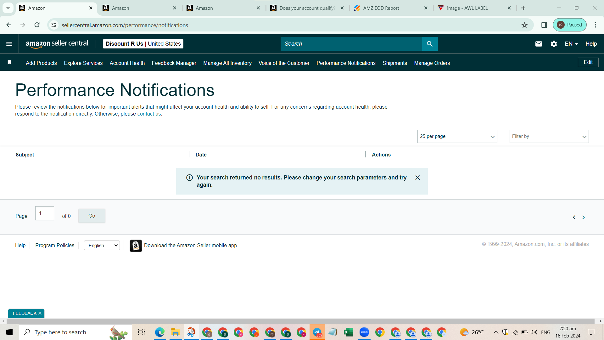Open Performance Notifications menu item
Viewport: 604px width, 340px height.
coord(346,63)
